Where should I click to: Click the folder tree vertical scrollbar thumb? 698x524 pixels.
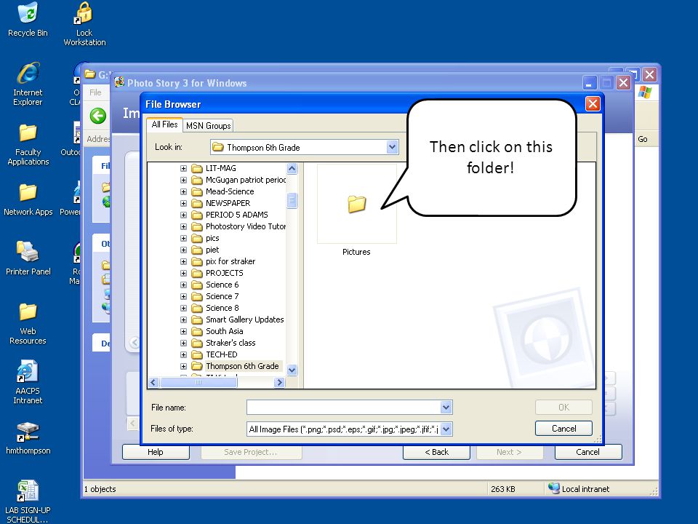[x=292, y=201]
